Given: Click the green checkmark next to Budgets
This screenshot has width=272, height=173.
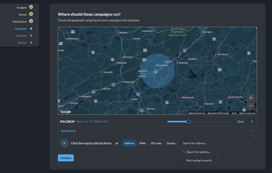Looking at the screenshot, I should (x=31, y=7).
